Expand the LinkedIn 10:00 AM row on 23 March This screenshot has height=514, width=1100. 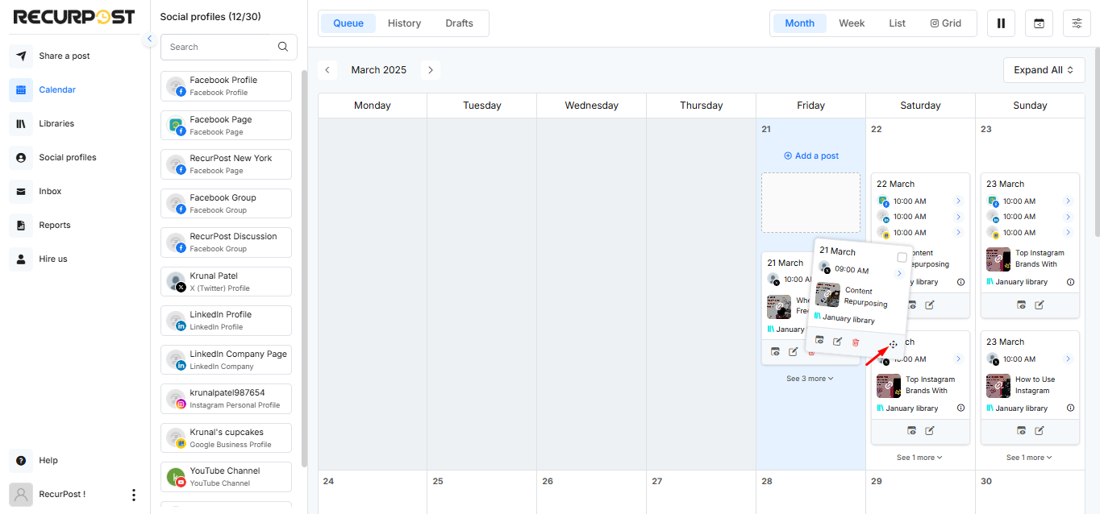1068,217
